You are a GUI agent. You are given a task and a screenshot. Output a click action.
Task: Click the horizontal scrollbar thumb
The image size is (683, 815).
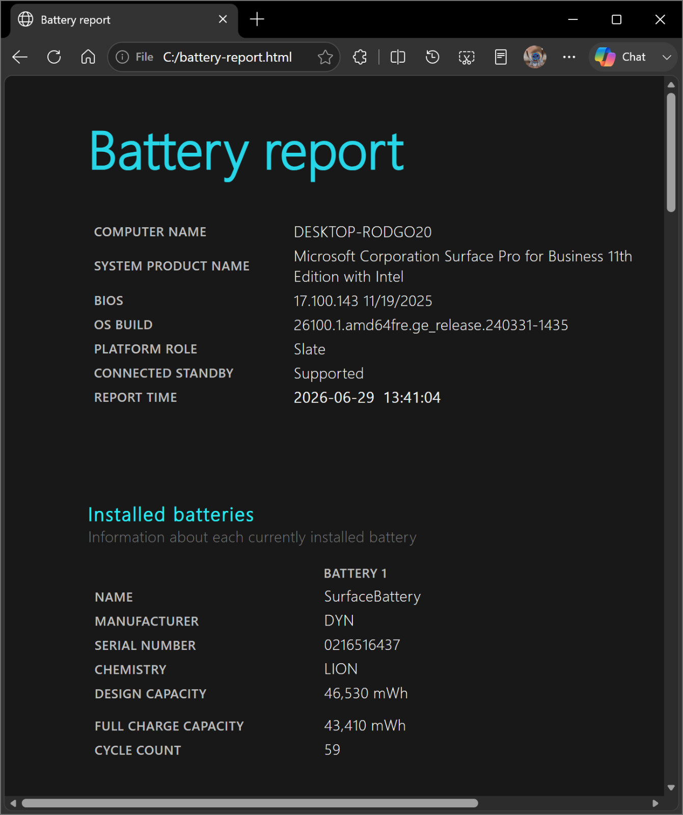(250, 803)
